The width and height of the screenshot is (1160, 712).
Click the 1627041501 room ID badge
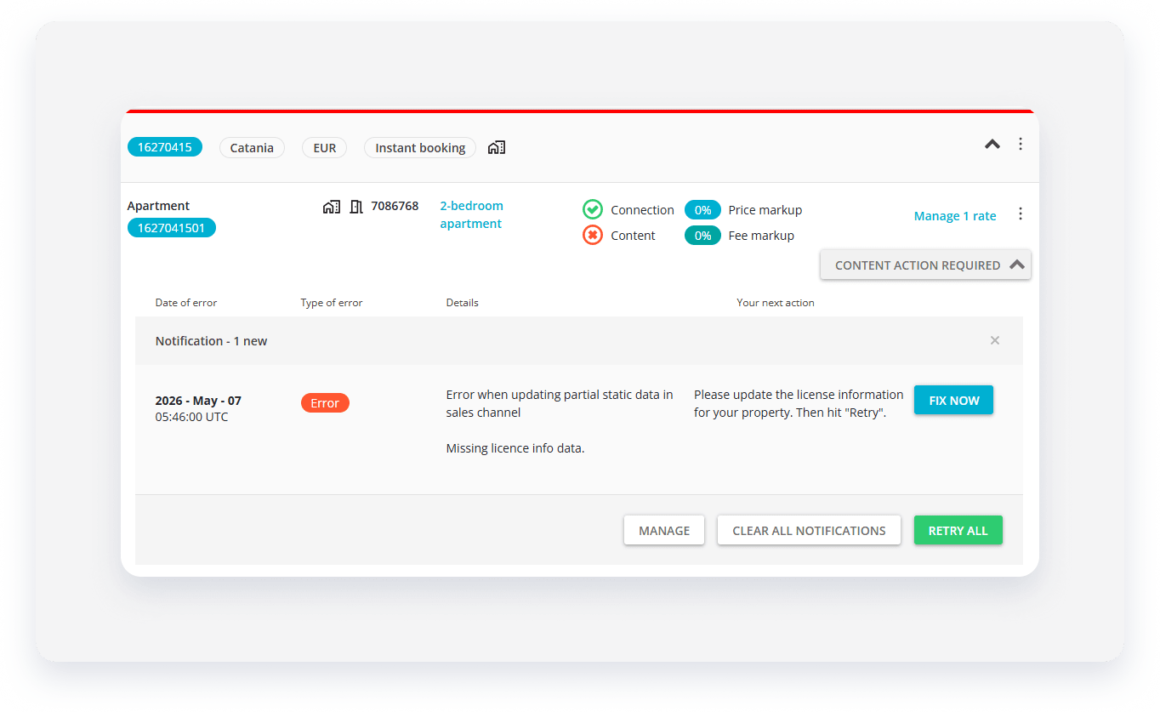(x=172, y=227)
